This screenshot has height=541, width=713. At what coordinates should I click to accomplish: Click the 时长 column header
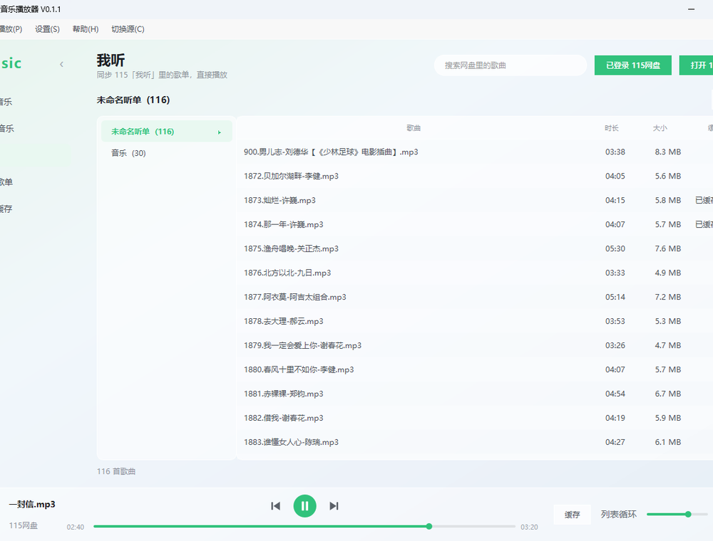point(612,128)
